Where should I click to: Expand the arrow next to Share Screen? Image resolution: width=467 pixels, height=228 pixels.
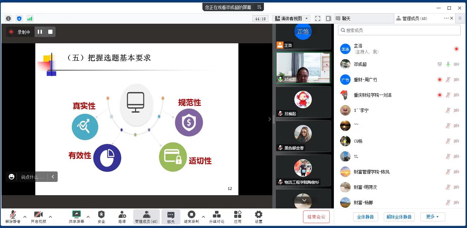88,217
